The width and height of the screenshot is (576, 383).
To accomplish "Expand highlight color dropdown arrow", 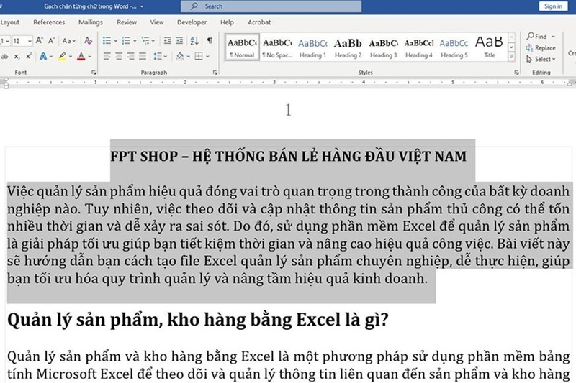I will [71, 57].
